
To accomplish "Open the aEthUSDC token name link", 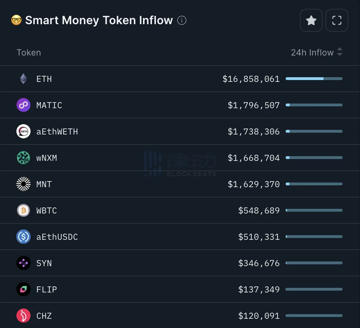I will point(57,237).
